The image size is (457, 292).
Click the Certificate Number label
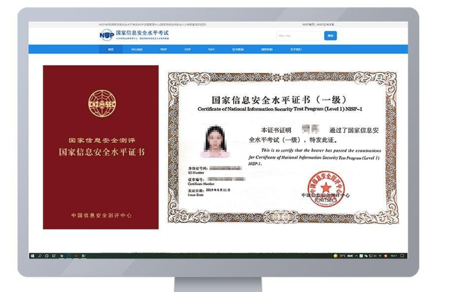pyautogui.click(x=201, y=184)
